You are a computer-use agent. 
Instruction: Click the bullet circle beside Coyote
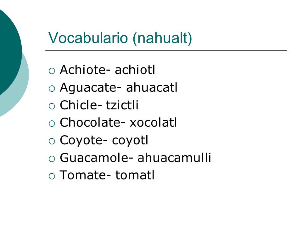[52, 141]
